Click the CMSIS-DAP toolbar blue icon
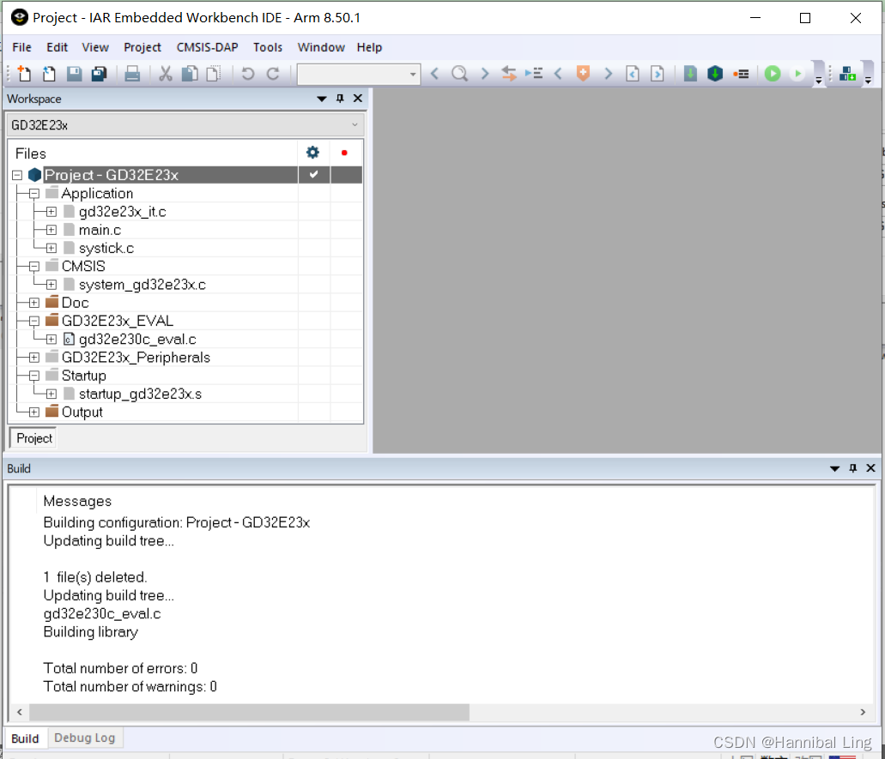The width and height of the screenshot is (885, 759). [x=847, y=74]
